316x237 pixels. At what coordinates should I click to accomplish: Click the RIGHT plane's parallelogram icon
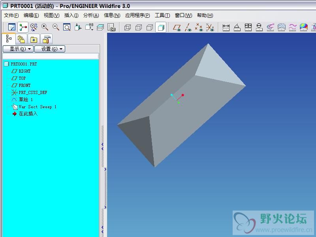coord(14,71)
